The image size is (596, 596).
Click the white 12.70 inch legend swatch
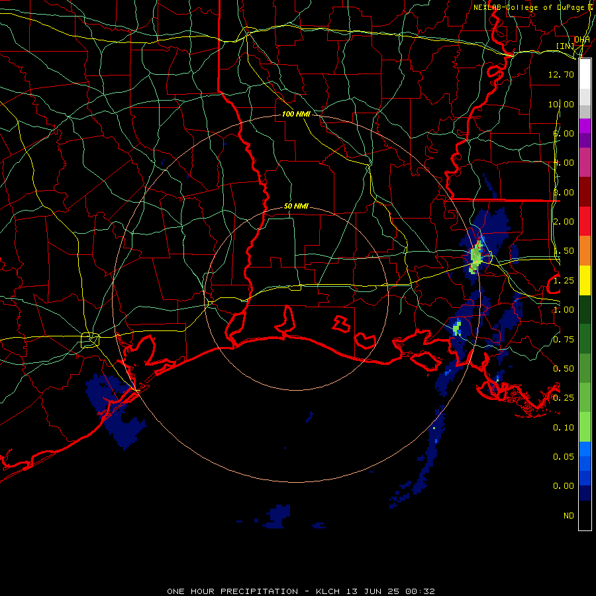585,74
